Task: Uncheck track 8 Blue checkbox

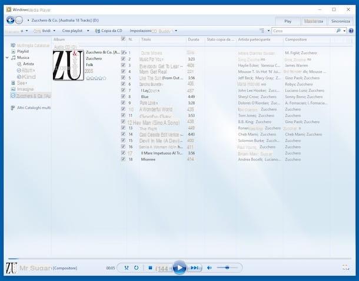Action: 123,97
